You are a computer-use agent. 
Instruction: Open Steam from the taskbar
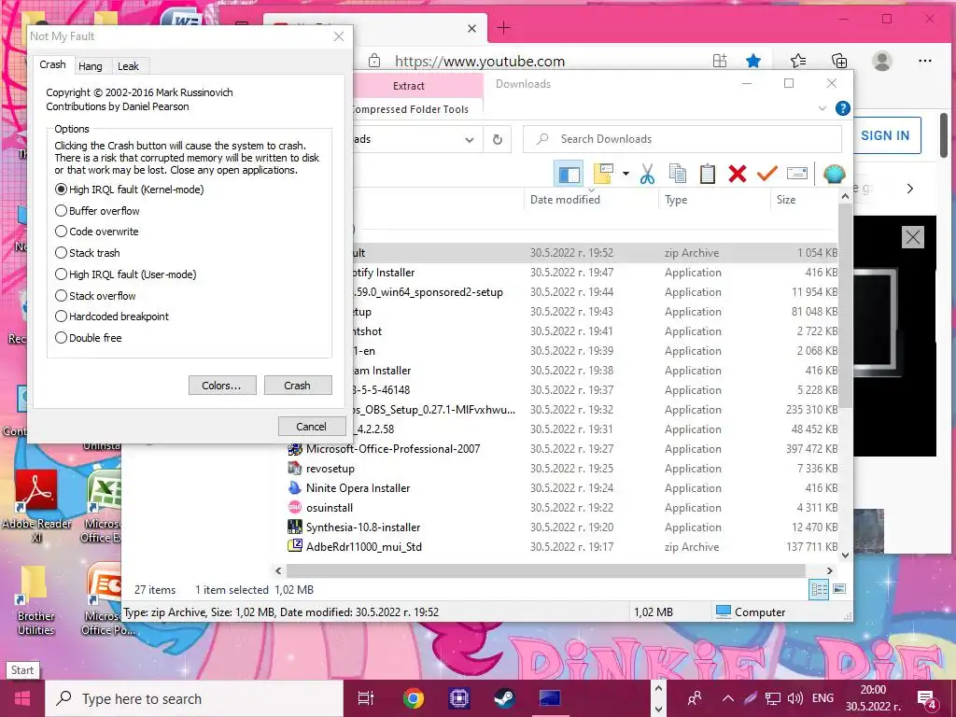point(504,698)
